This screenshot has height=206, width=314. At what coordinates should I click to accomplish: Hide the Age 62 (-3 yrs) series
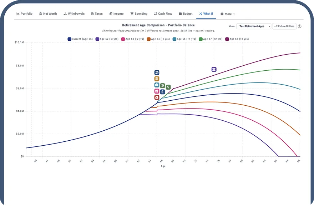107,39
